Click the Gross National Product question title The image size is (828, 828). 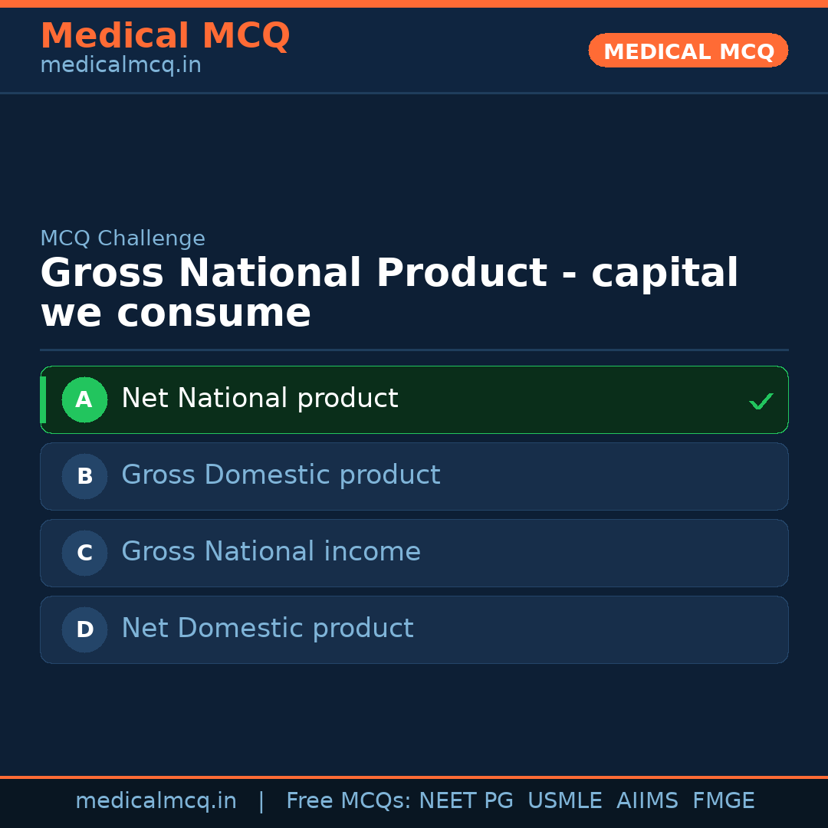[389, 291]
